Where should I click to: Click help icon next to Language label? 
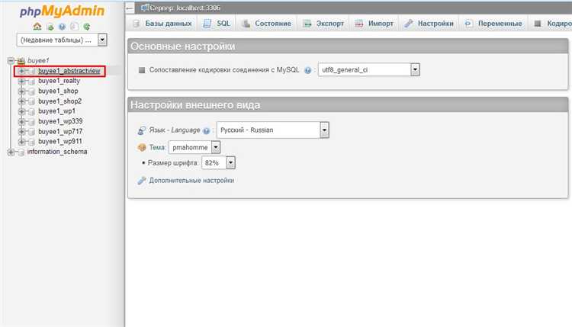pyautogui.click(x=207, y=130)
